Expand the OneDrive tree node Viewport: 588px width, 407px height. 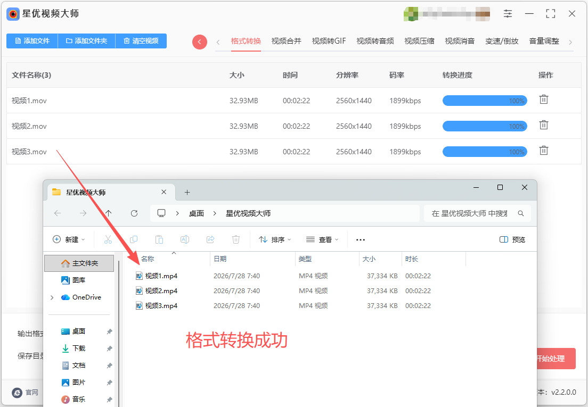point(52,297)
